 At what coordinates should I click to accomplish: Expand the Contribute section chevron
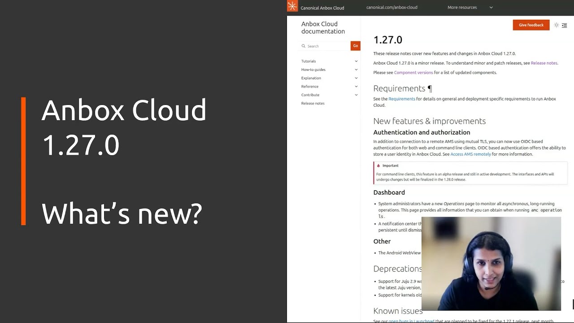tap(356, 95)
